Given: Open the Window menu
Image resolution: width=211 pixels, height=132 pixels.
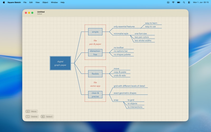Looking at the screenshot, I should (54, 2).
